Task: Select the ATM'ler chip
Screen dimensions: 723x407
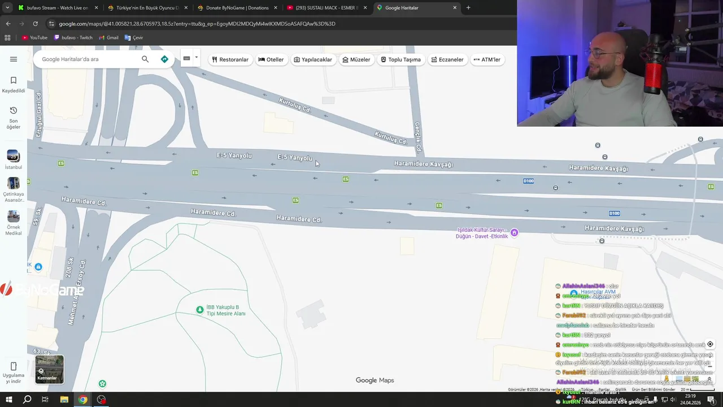Action: (x=487, y=59)
